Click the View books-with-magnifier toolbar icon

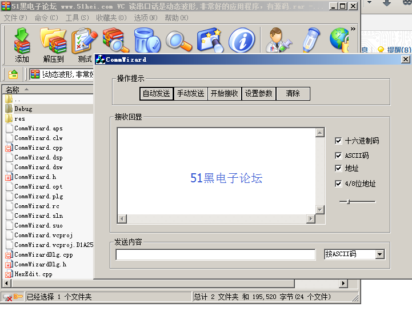click(115, 40)
